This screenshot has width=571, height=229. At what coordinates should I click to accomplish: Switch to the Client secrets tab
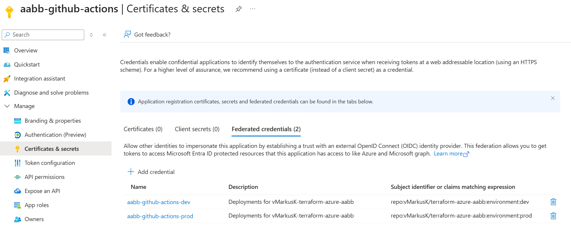click(x=197, y=129)
